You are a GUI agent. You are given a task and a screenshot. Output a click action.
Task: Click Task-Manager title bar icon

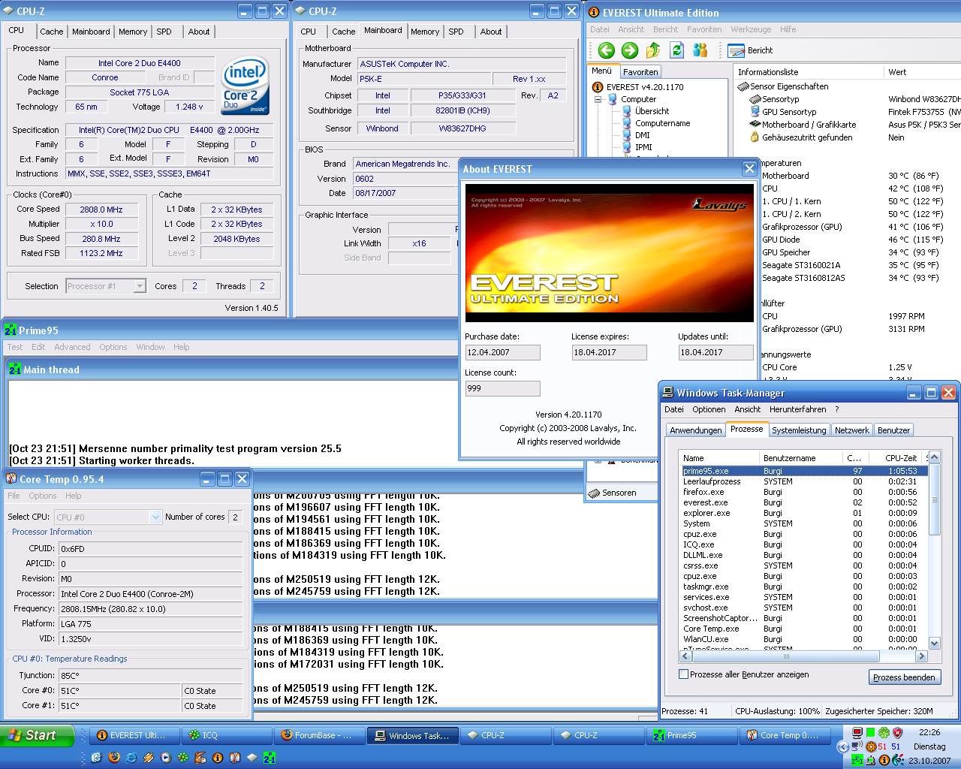pyautogui.click(x=667, y=393)
